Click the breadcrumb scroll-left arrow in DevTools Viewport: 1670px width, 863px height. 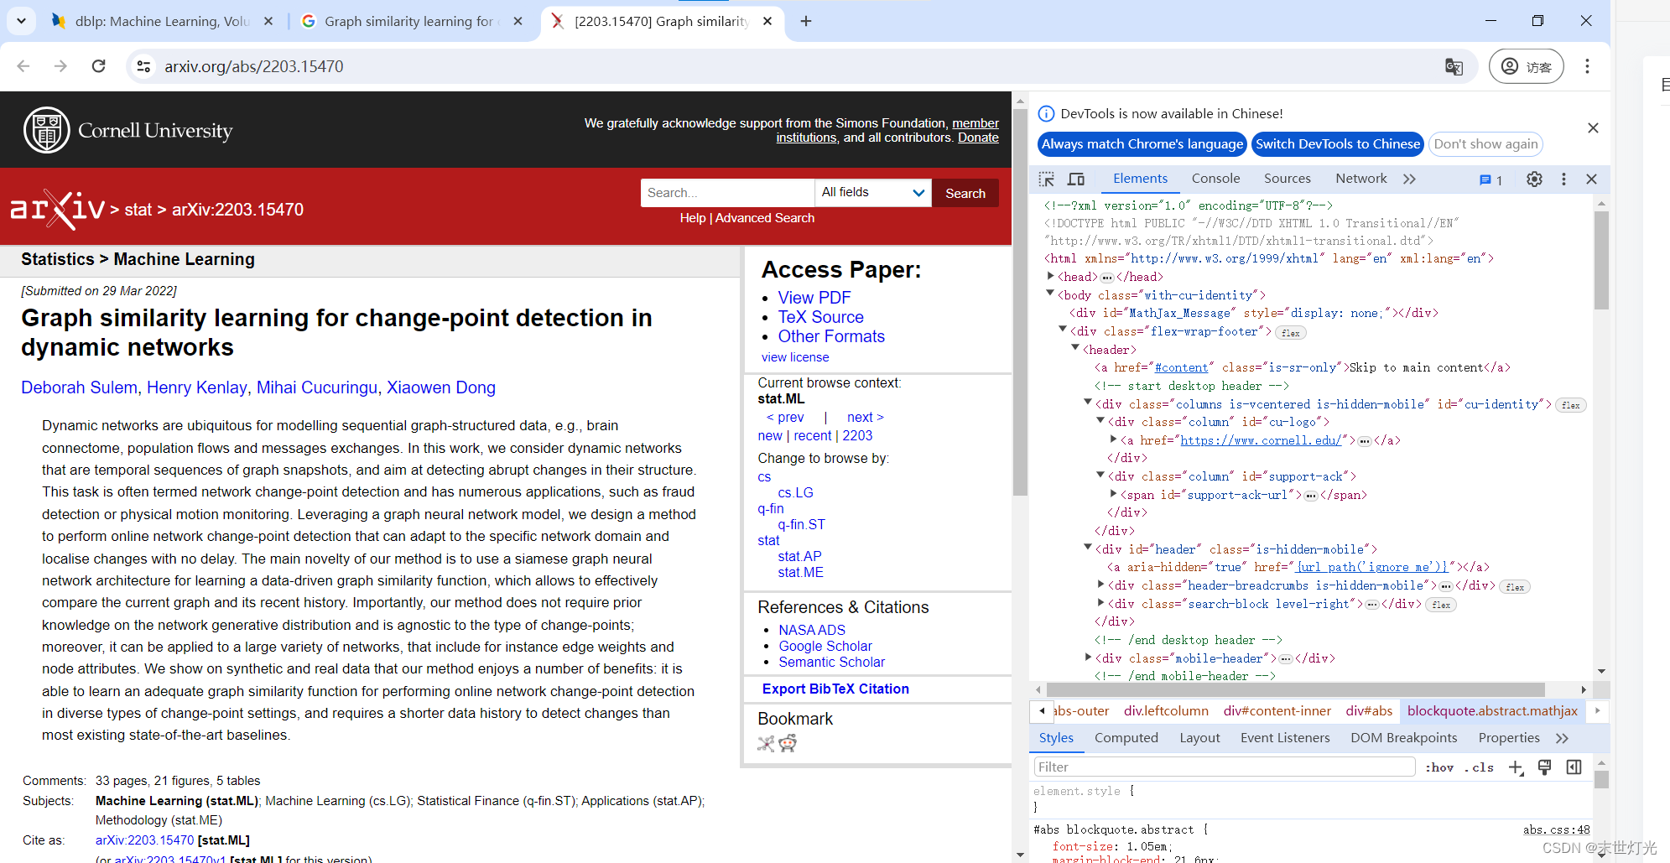click(1042, 710)
